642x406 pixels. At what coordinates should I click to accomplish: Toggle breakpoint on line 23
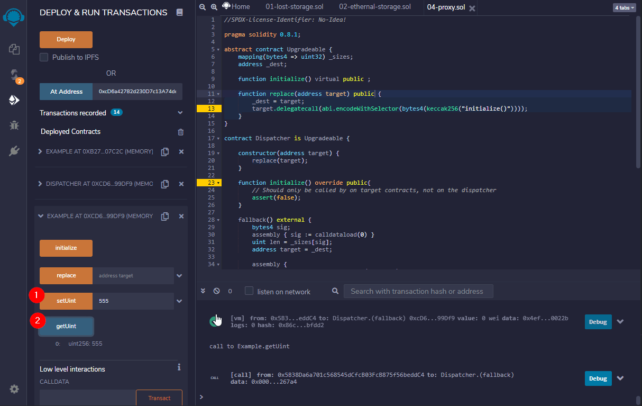pos(209,182)
